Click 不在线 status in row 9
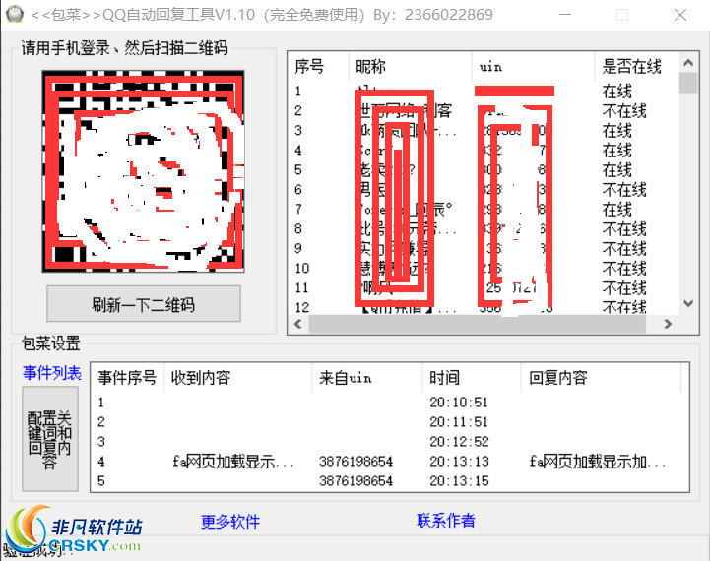710x561 pixels. coord(624,248)
